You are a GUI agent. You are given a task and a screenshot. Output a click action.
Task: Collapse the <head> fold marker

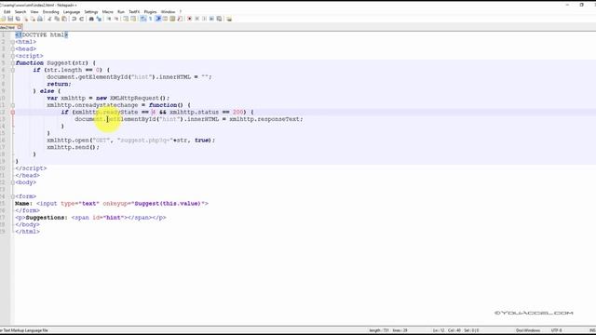point(12,49)
